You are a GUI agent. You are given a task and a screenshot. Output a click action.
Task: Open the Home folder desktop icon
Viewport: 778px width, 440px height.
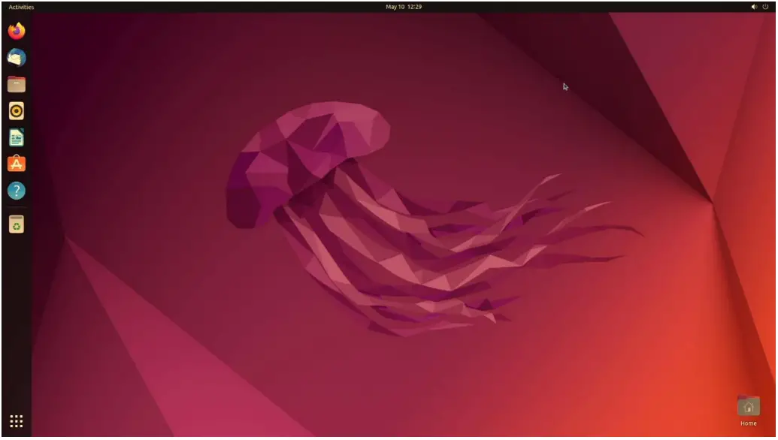tap(748, 406)
